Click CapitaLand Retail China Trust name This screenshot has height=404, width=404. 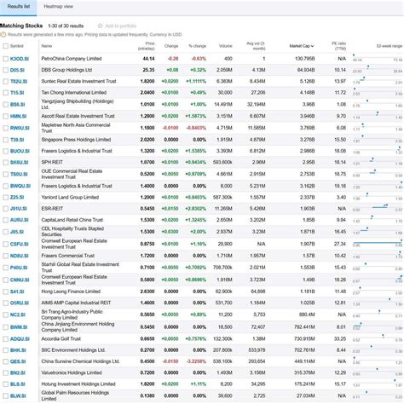(x=72, y=220)
